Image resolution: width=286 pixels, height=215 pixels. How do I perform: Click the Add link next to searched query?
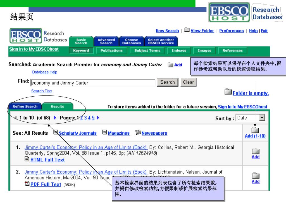[x=178, y=65]
